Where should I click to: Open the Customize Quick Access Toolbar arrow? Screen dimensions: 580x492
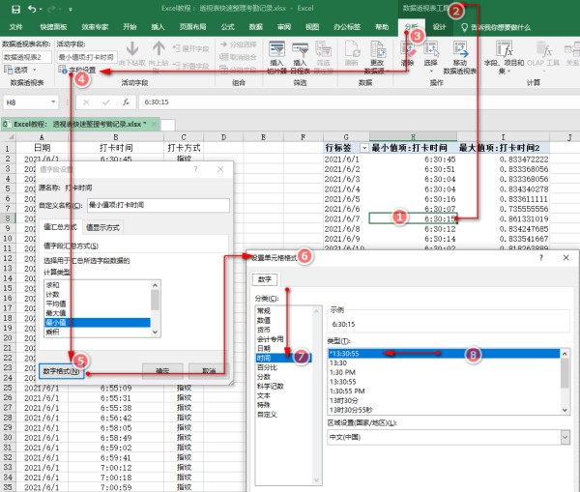pyautogui.click(x=71, y=10)
